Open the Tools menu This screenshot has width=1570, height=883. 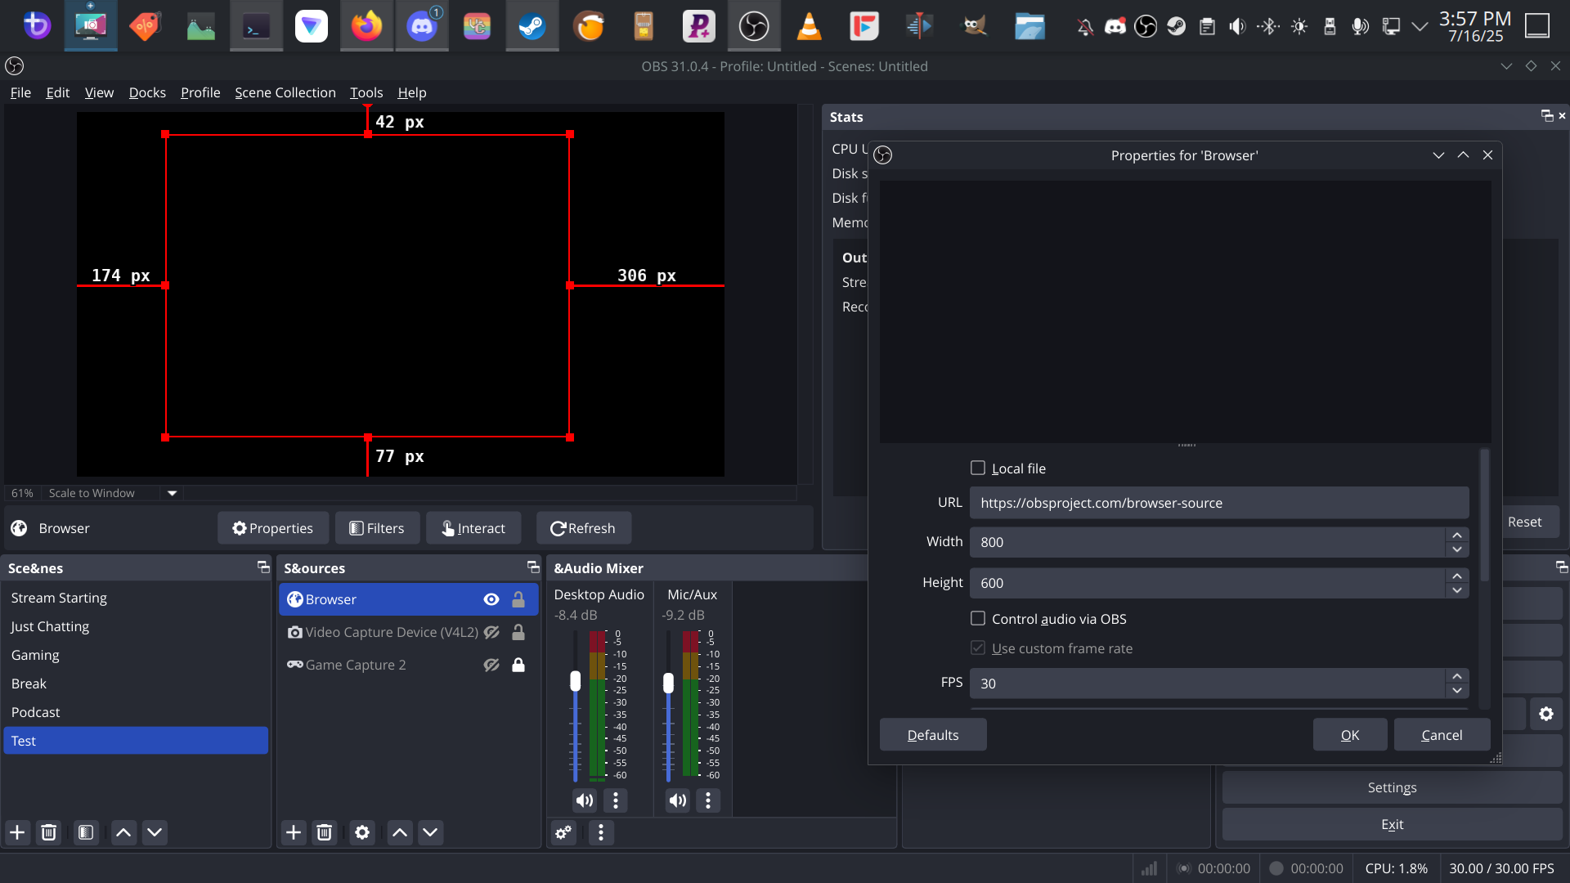coord(366,92)
